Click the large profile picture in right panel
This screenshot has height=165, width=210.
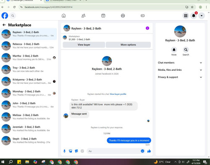tap(180, 31)
